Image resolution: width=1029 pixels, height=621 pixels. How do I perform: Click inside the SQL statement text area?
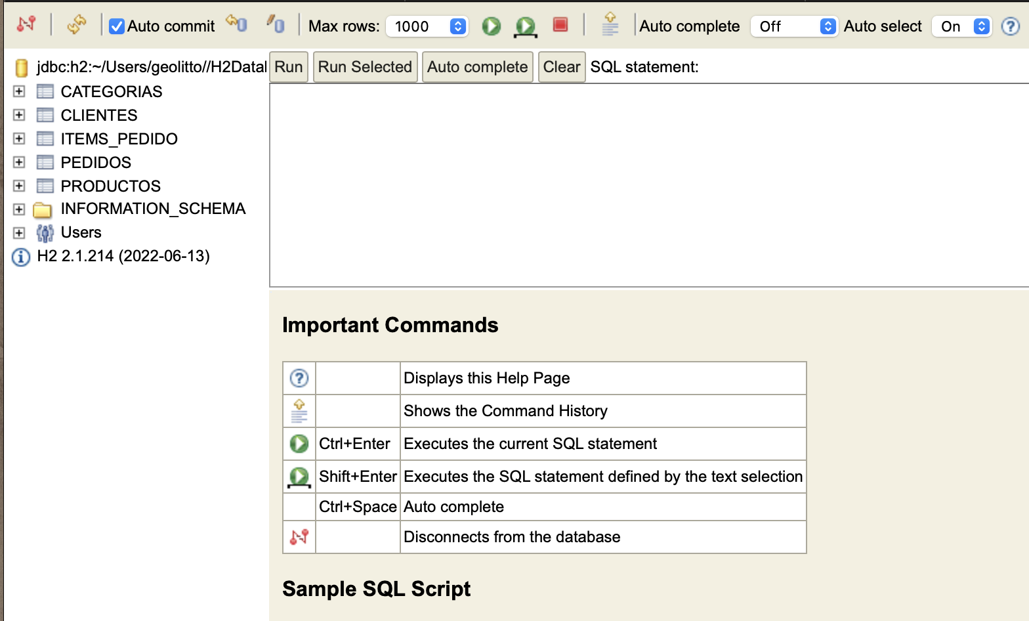pyautogui.click(x=649, y=185)
